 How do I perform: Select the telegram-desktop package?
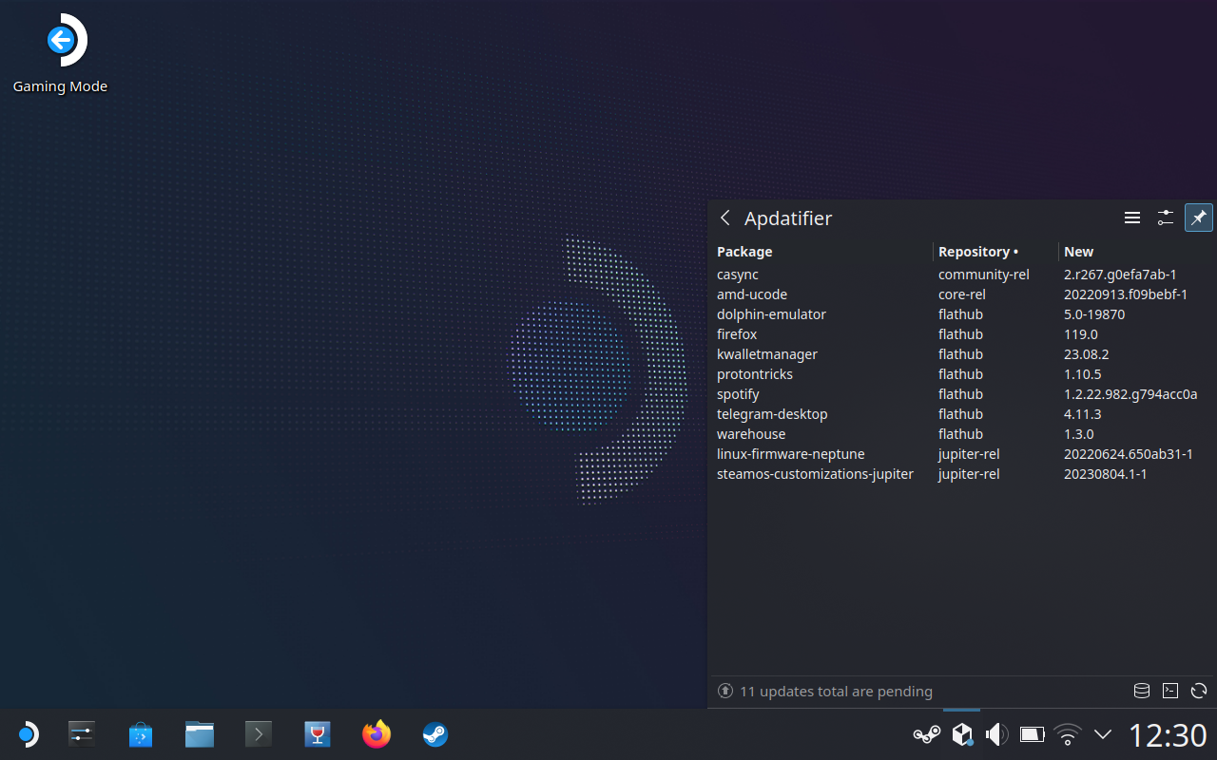point(962,414)
